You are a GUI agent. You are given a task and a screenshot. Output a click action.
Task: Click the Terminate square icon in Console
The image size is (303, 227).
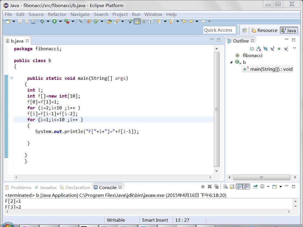tap(203, 187)
